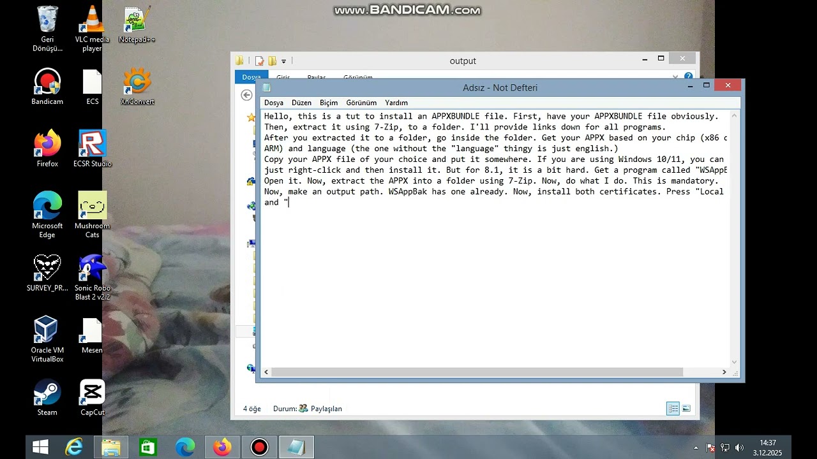Select Microsoft Edge desktop shortcut
817x459 pixels.
(x=47, y=215)
